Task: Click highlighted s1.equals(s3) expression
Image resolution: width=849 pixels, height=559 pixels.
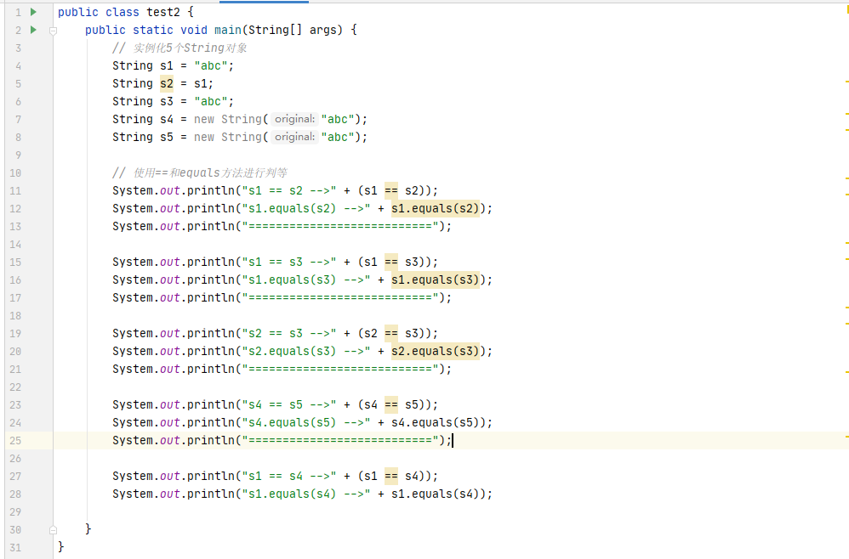Action: 436,279
